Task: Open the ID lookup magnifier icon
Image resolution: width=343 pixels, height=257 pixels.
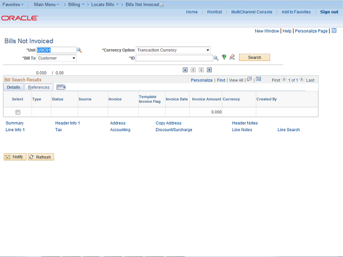Action: coord(216,58)
